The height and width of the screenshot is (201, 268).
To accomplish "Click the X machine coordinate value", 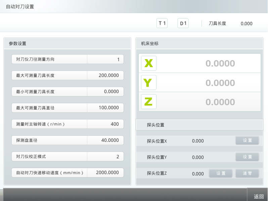I will tap(220, 64).
